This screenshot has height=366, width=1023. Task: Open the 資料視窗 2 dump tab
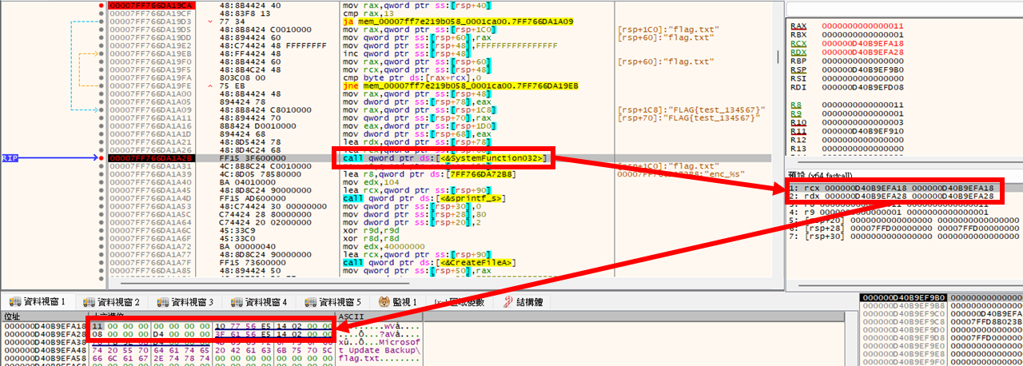(x=110, y=302)
